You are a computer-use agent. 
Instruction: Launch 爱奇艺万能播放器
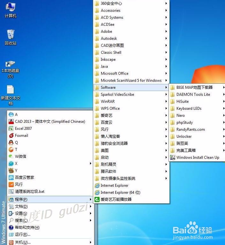click(x=131, y=199)
